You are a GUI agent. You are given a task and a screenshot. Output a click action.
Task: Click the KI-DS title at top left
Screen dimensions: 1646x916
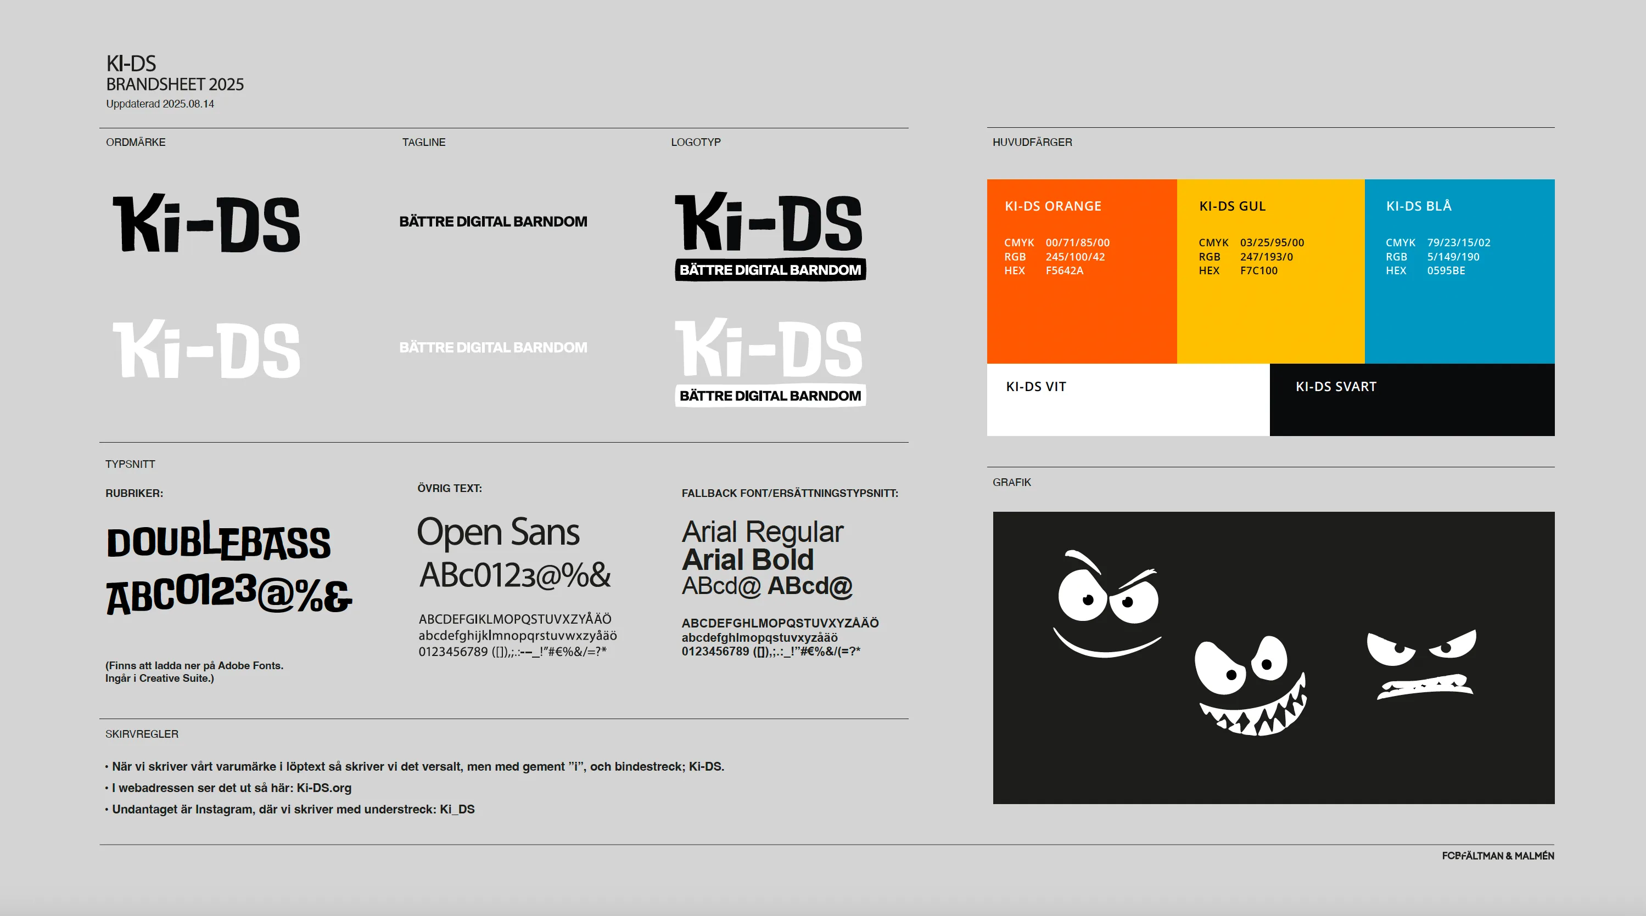click(131, 63)
